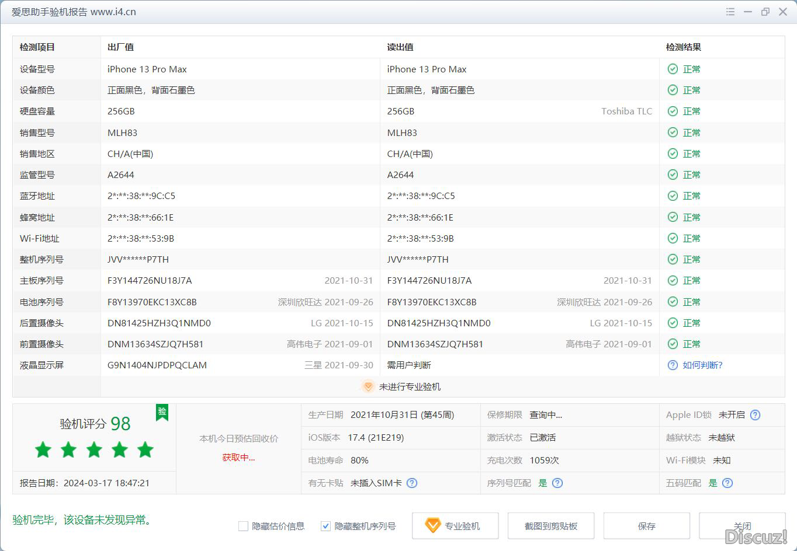Viewport: 797px width, 551px height.
Task: Minimize the report window
Action: 748,12
